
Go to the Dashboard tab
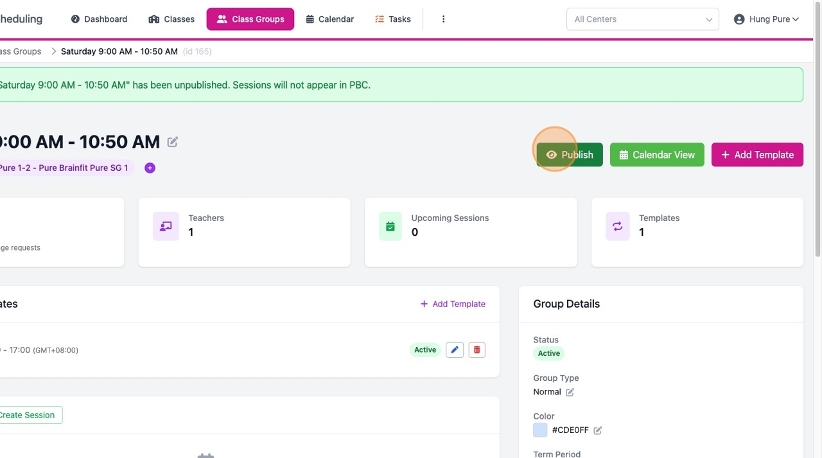(99, 19)
